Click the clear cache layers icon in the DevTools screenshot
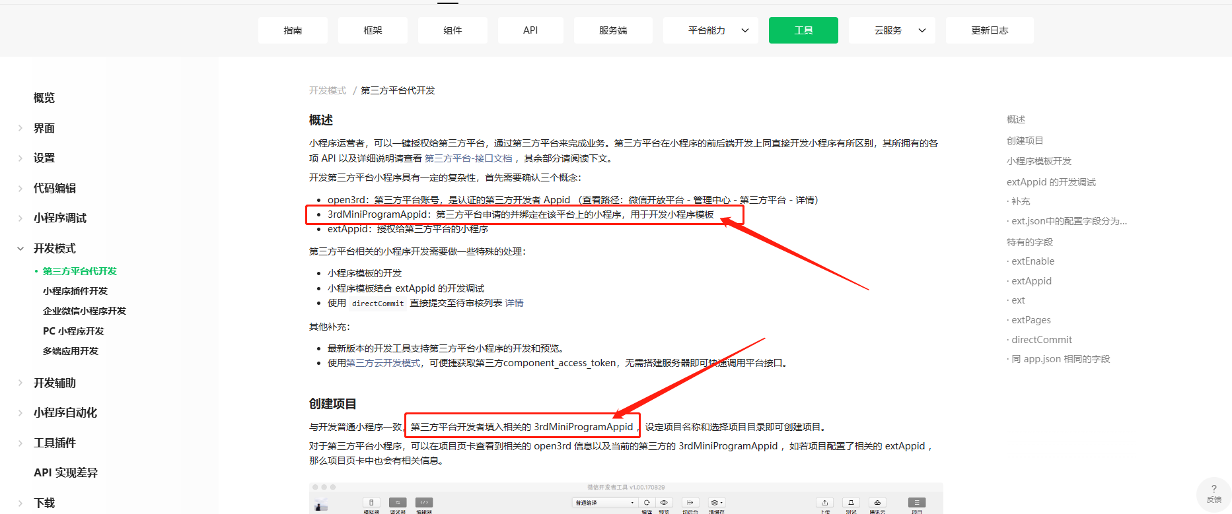This screenshot has height=514, width=1232. click(x=717, y=502)
